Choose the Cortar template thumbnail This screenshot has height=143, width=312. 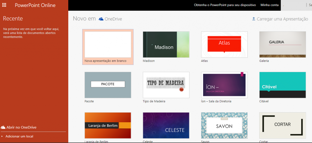[x=282, y=126]
